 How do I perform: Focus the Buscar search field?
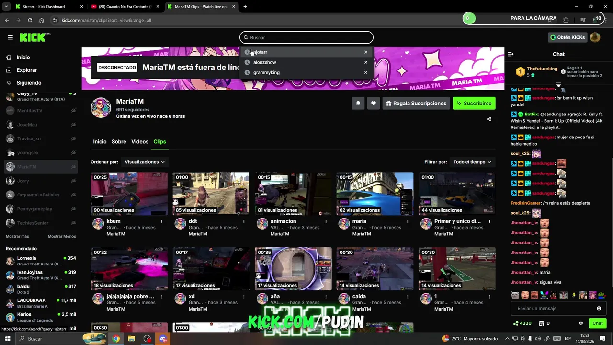306,37
